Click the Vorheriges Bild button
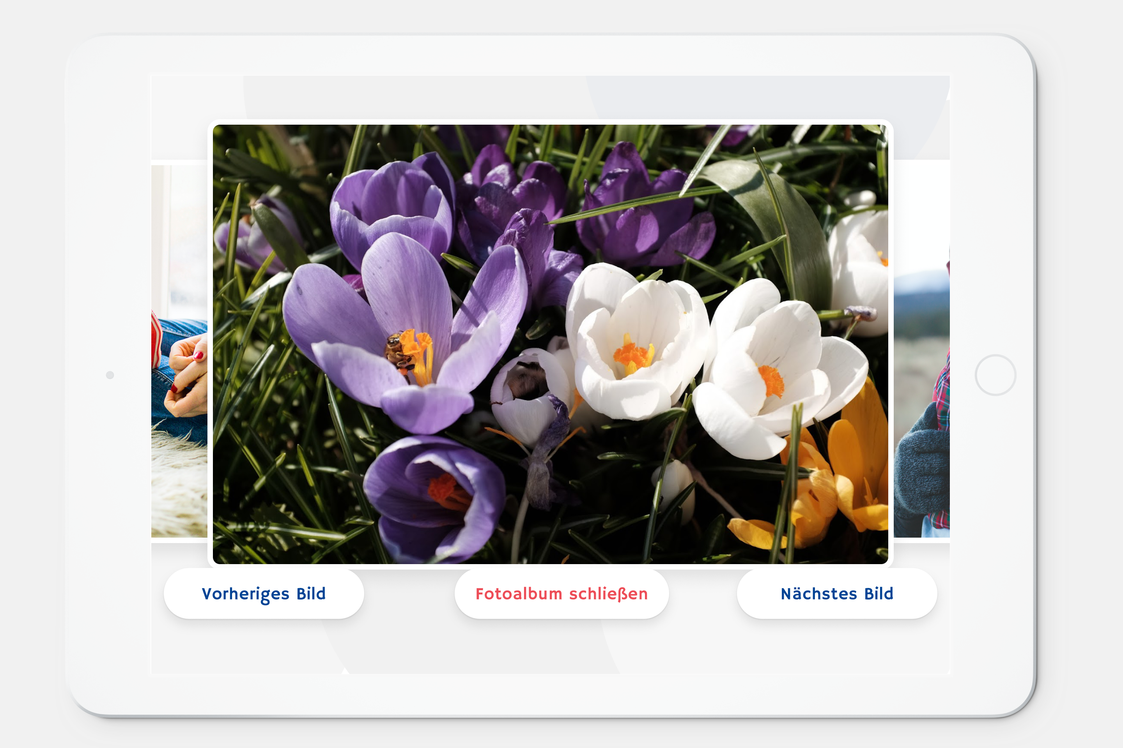 [264, 593]
